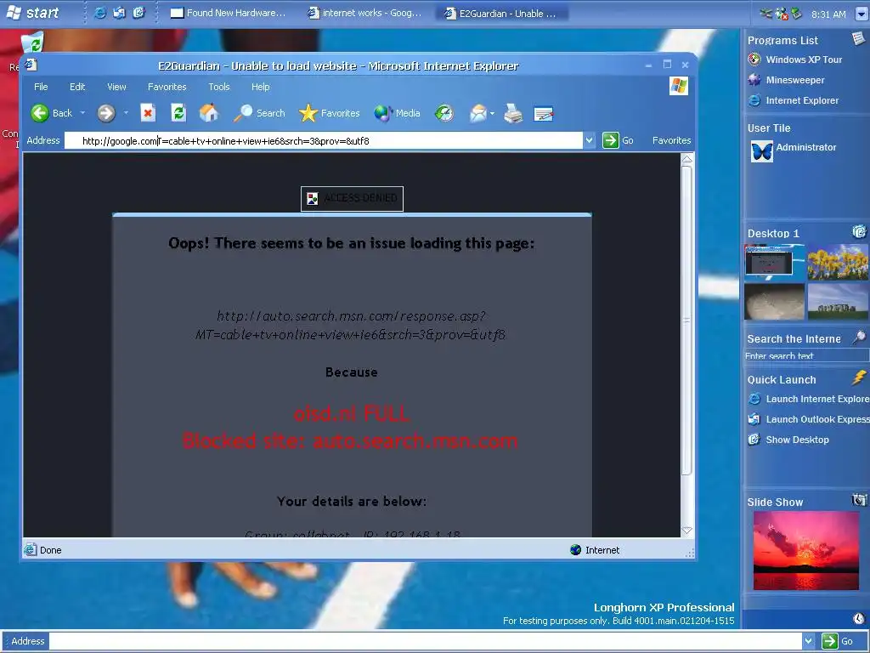Click the ACCESS DENIED broken image

(x=352, y=198)
